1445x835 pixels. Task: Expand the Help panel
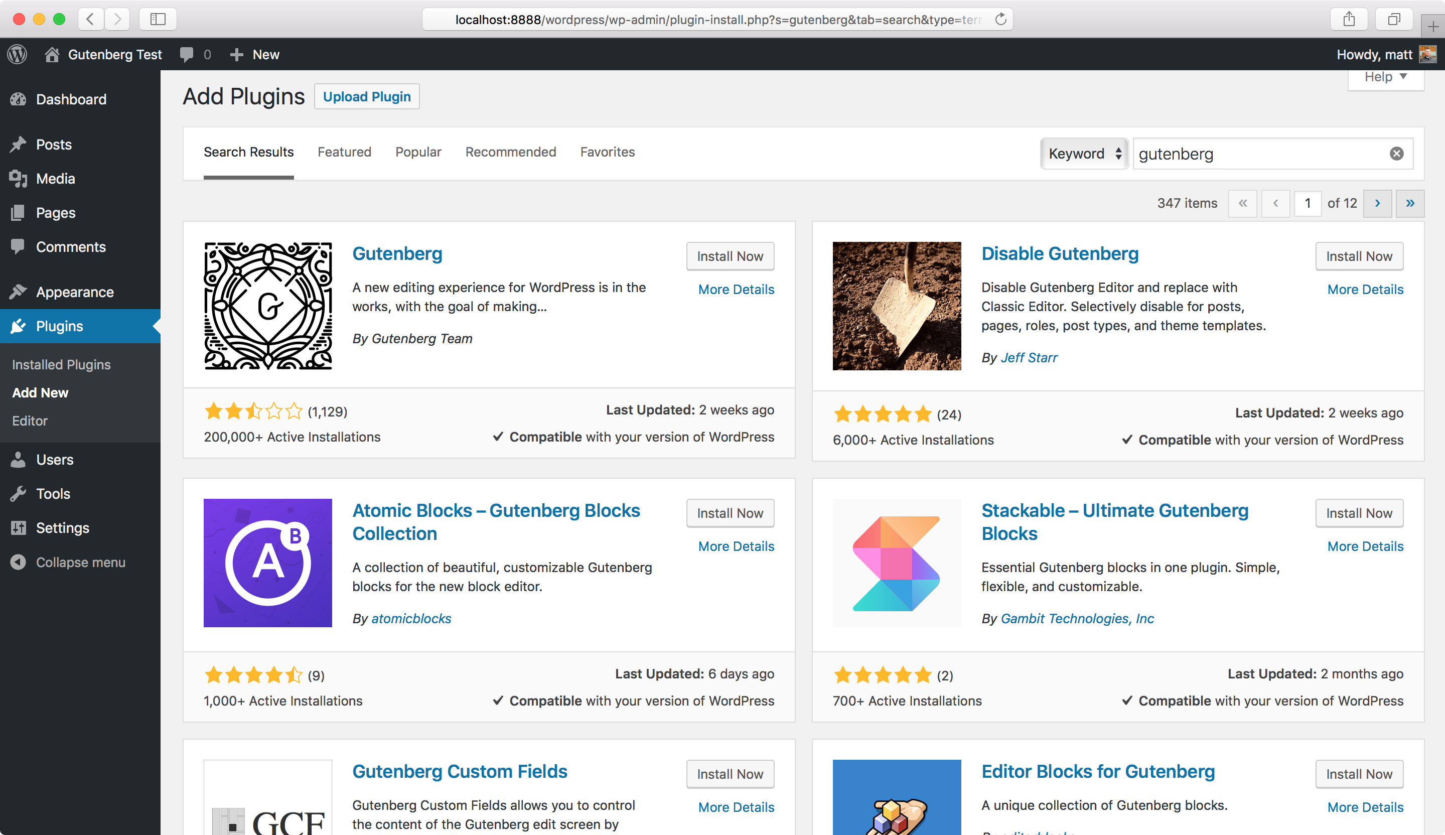1386,77
